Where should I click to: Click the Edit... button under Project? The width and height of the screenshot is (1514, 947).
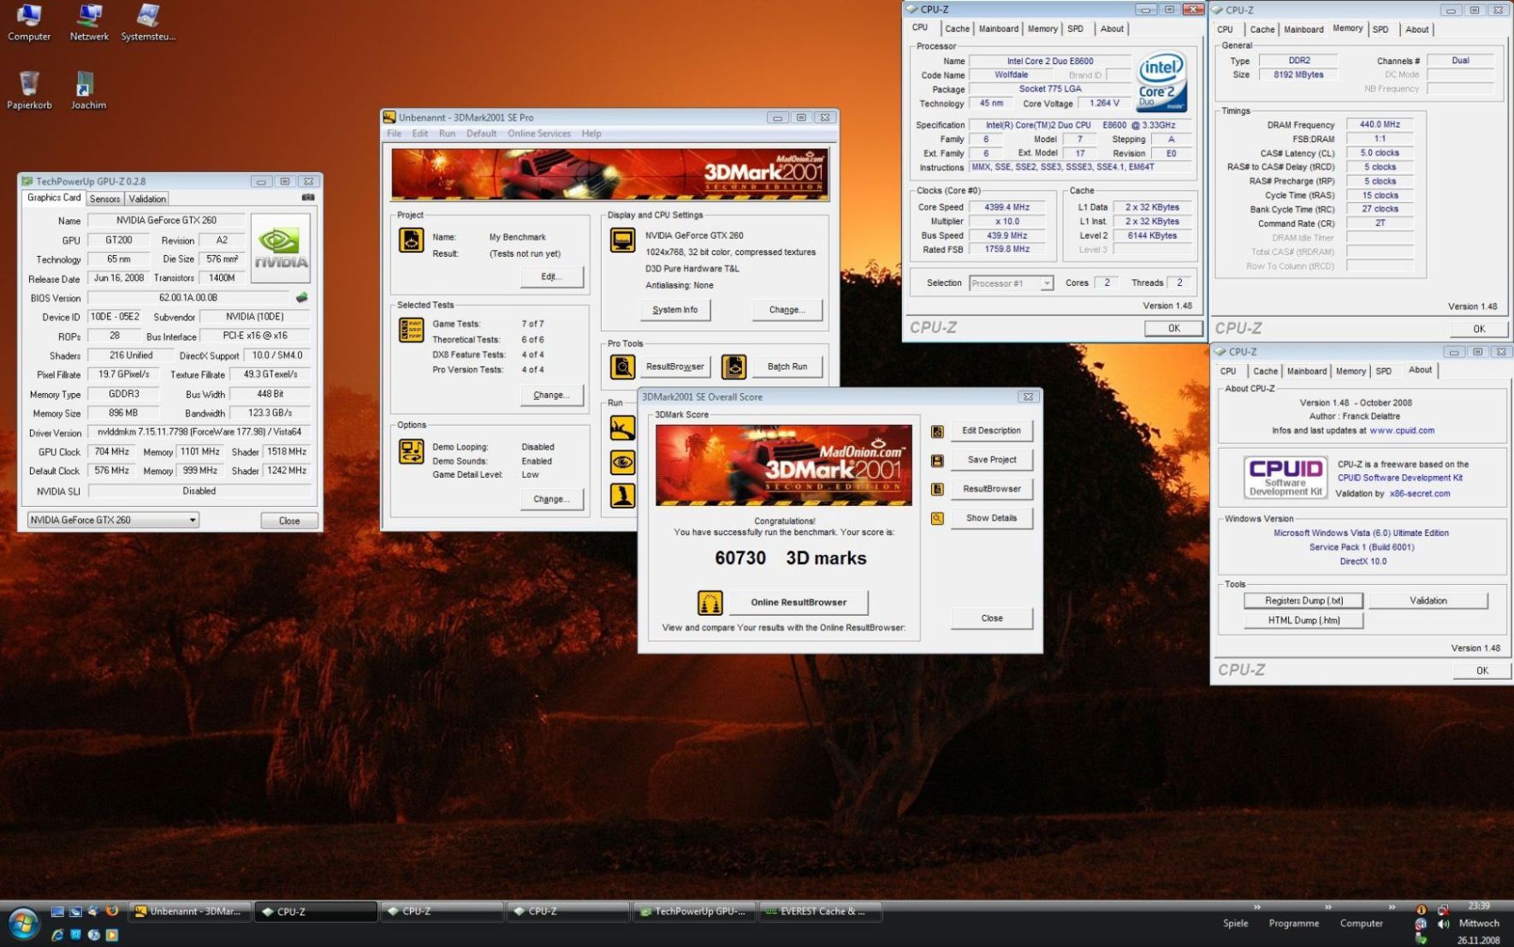click(552, 277)
